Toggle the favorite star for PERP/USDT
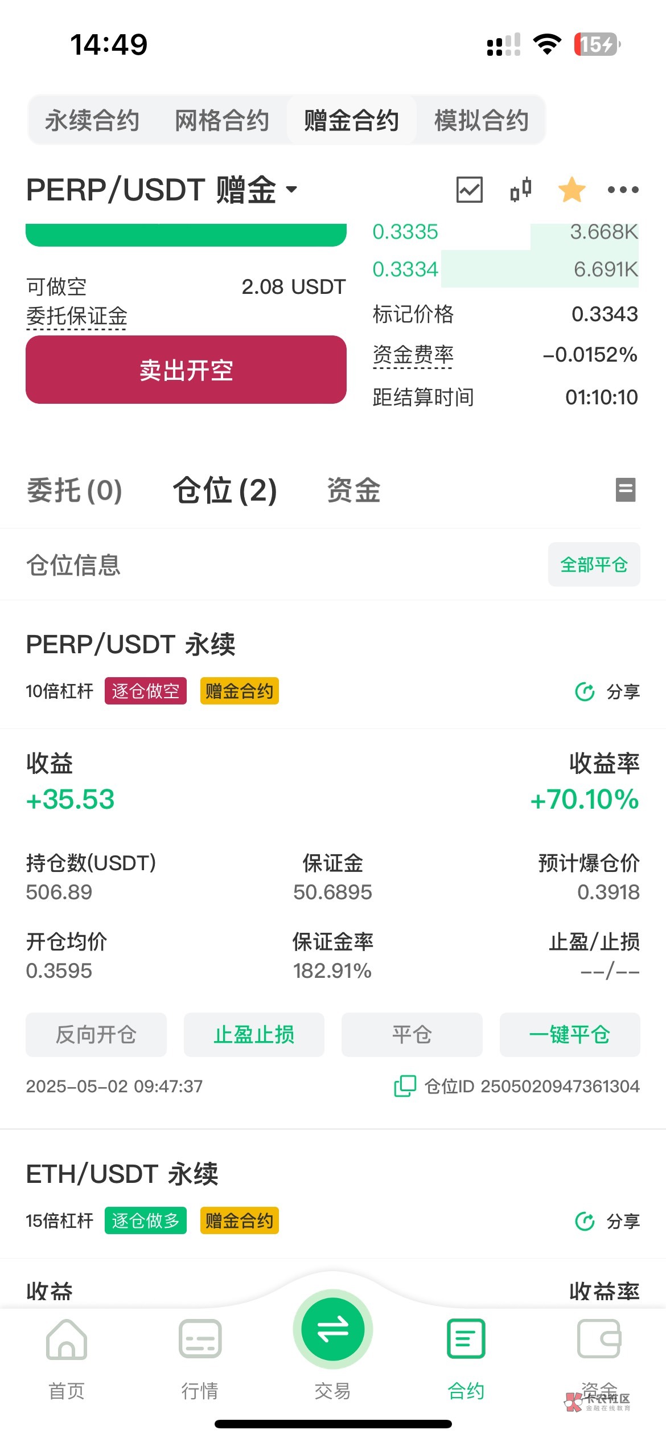This screenshot has width=666, height=1442. click(572, 190)
